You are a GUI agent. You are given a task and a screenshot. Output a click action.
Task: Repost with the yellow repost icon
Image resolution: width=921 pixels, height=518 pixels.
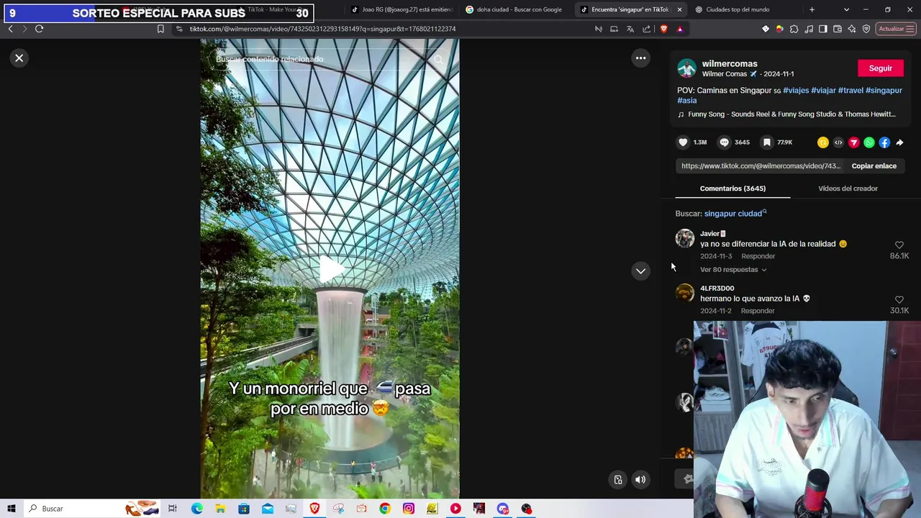pos(823,142)
